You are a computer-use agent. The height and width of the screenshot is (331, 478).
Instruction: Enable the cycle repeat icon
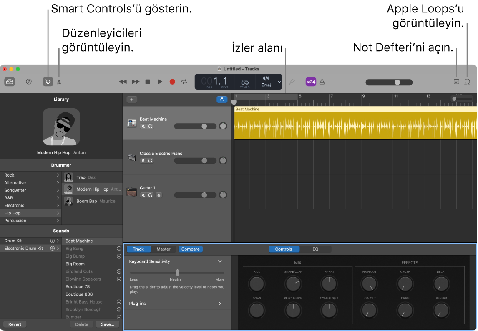184,82
